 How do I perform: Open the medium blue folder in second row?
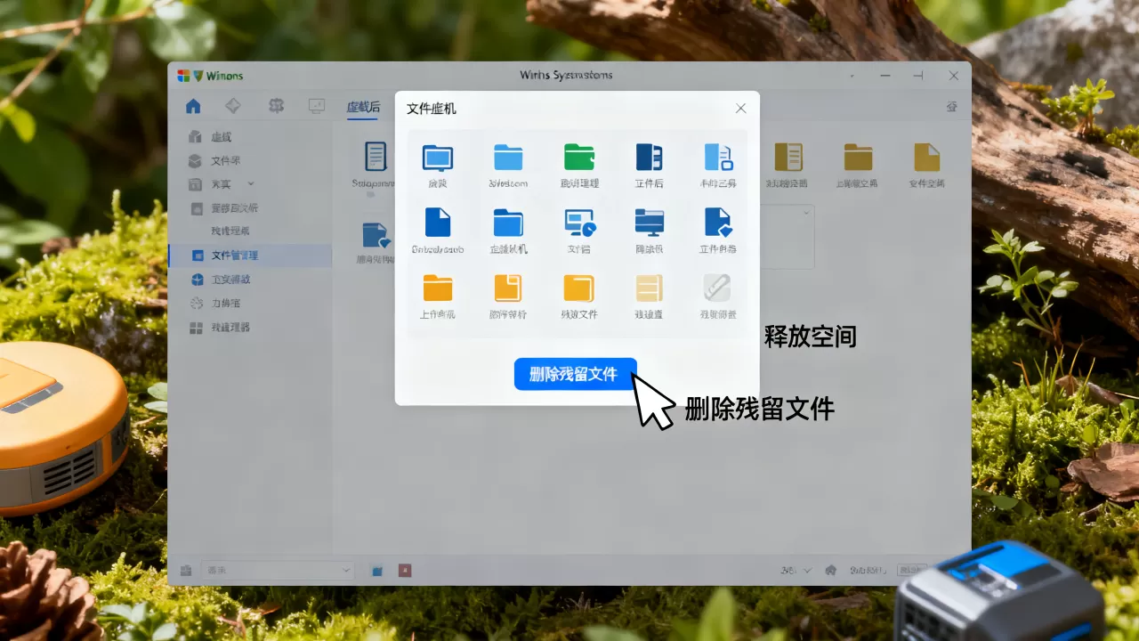tap(508, 223)
